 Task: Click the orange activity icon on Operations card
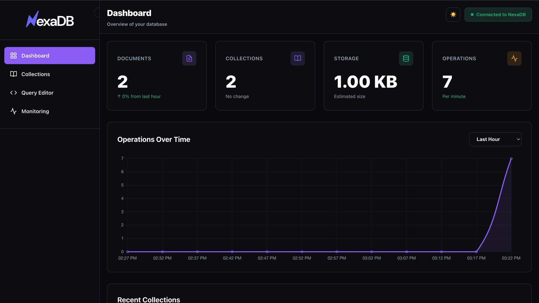pyautogui.click(x=514, y=58)
